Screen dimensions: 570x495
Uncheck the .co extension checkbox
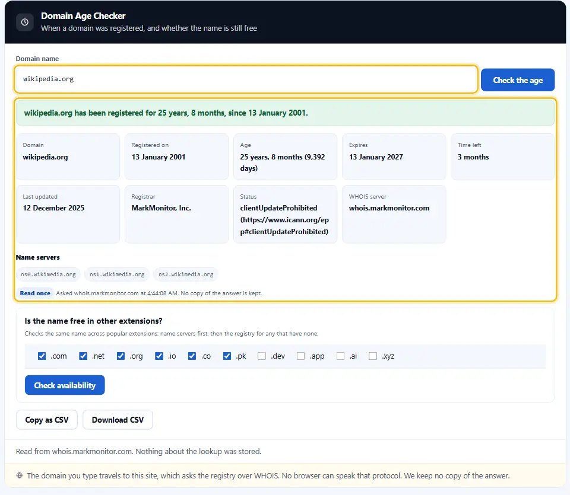[x=192, y=356]
